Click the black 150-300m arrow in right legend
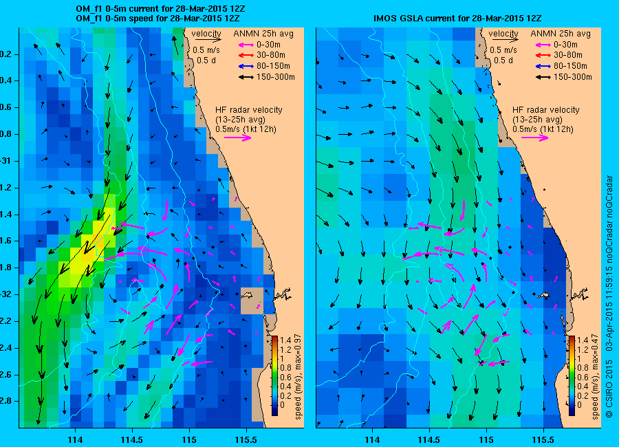This screenshot has height=447, width=619. 543,78
